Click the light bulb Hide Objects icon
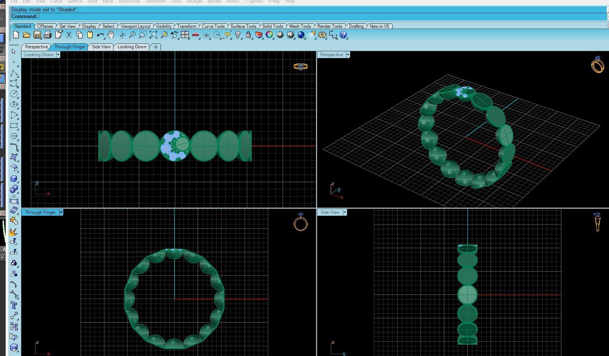 pyautogui.click(x=238, y=35)
